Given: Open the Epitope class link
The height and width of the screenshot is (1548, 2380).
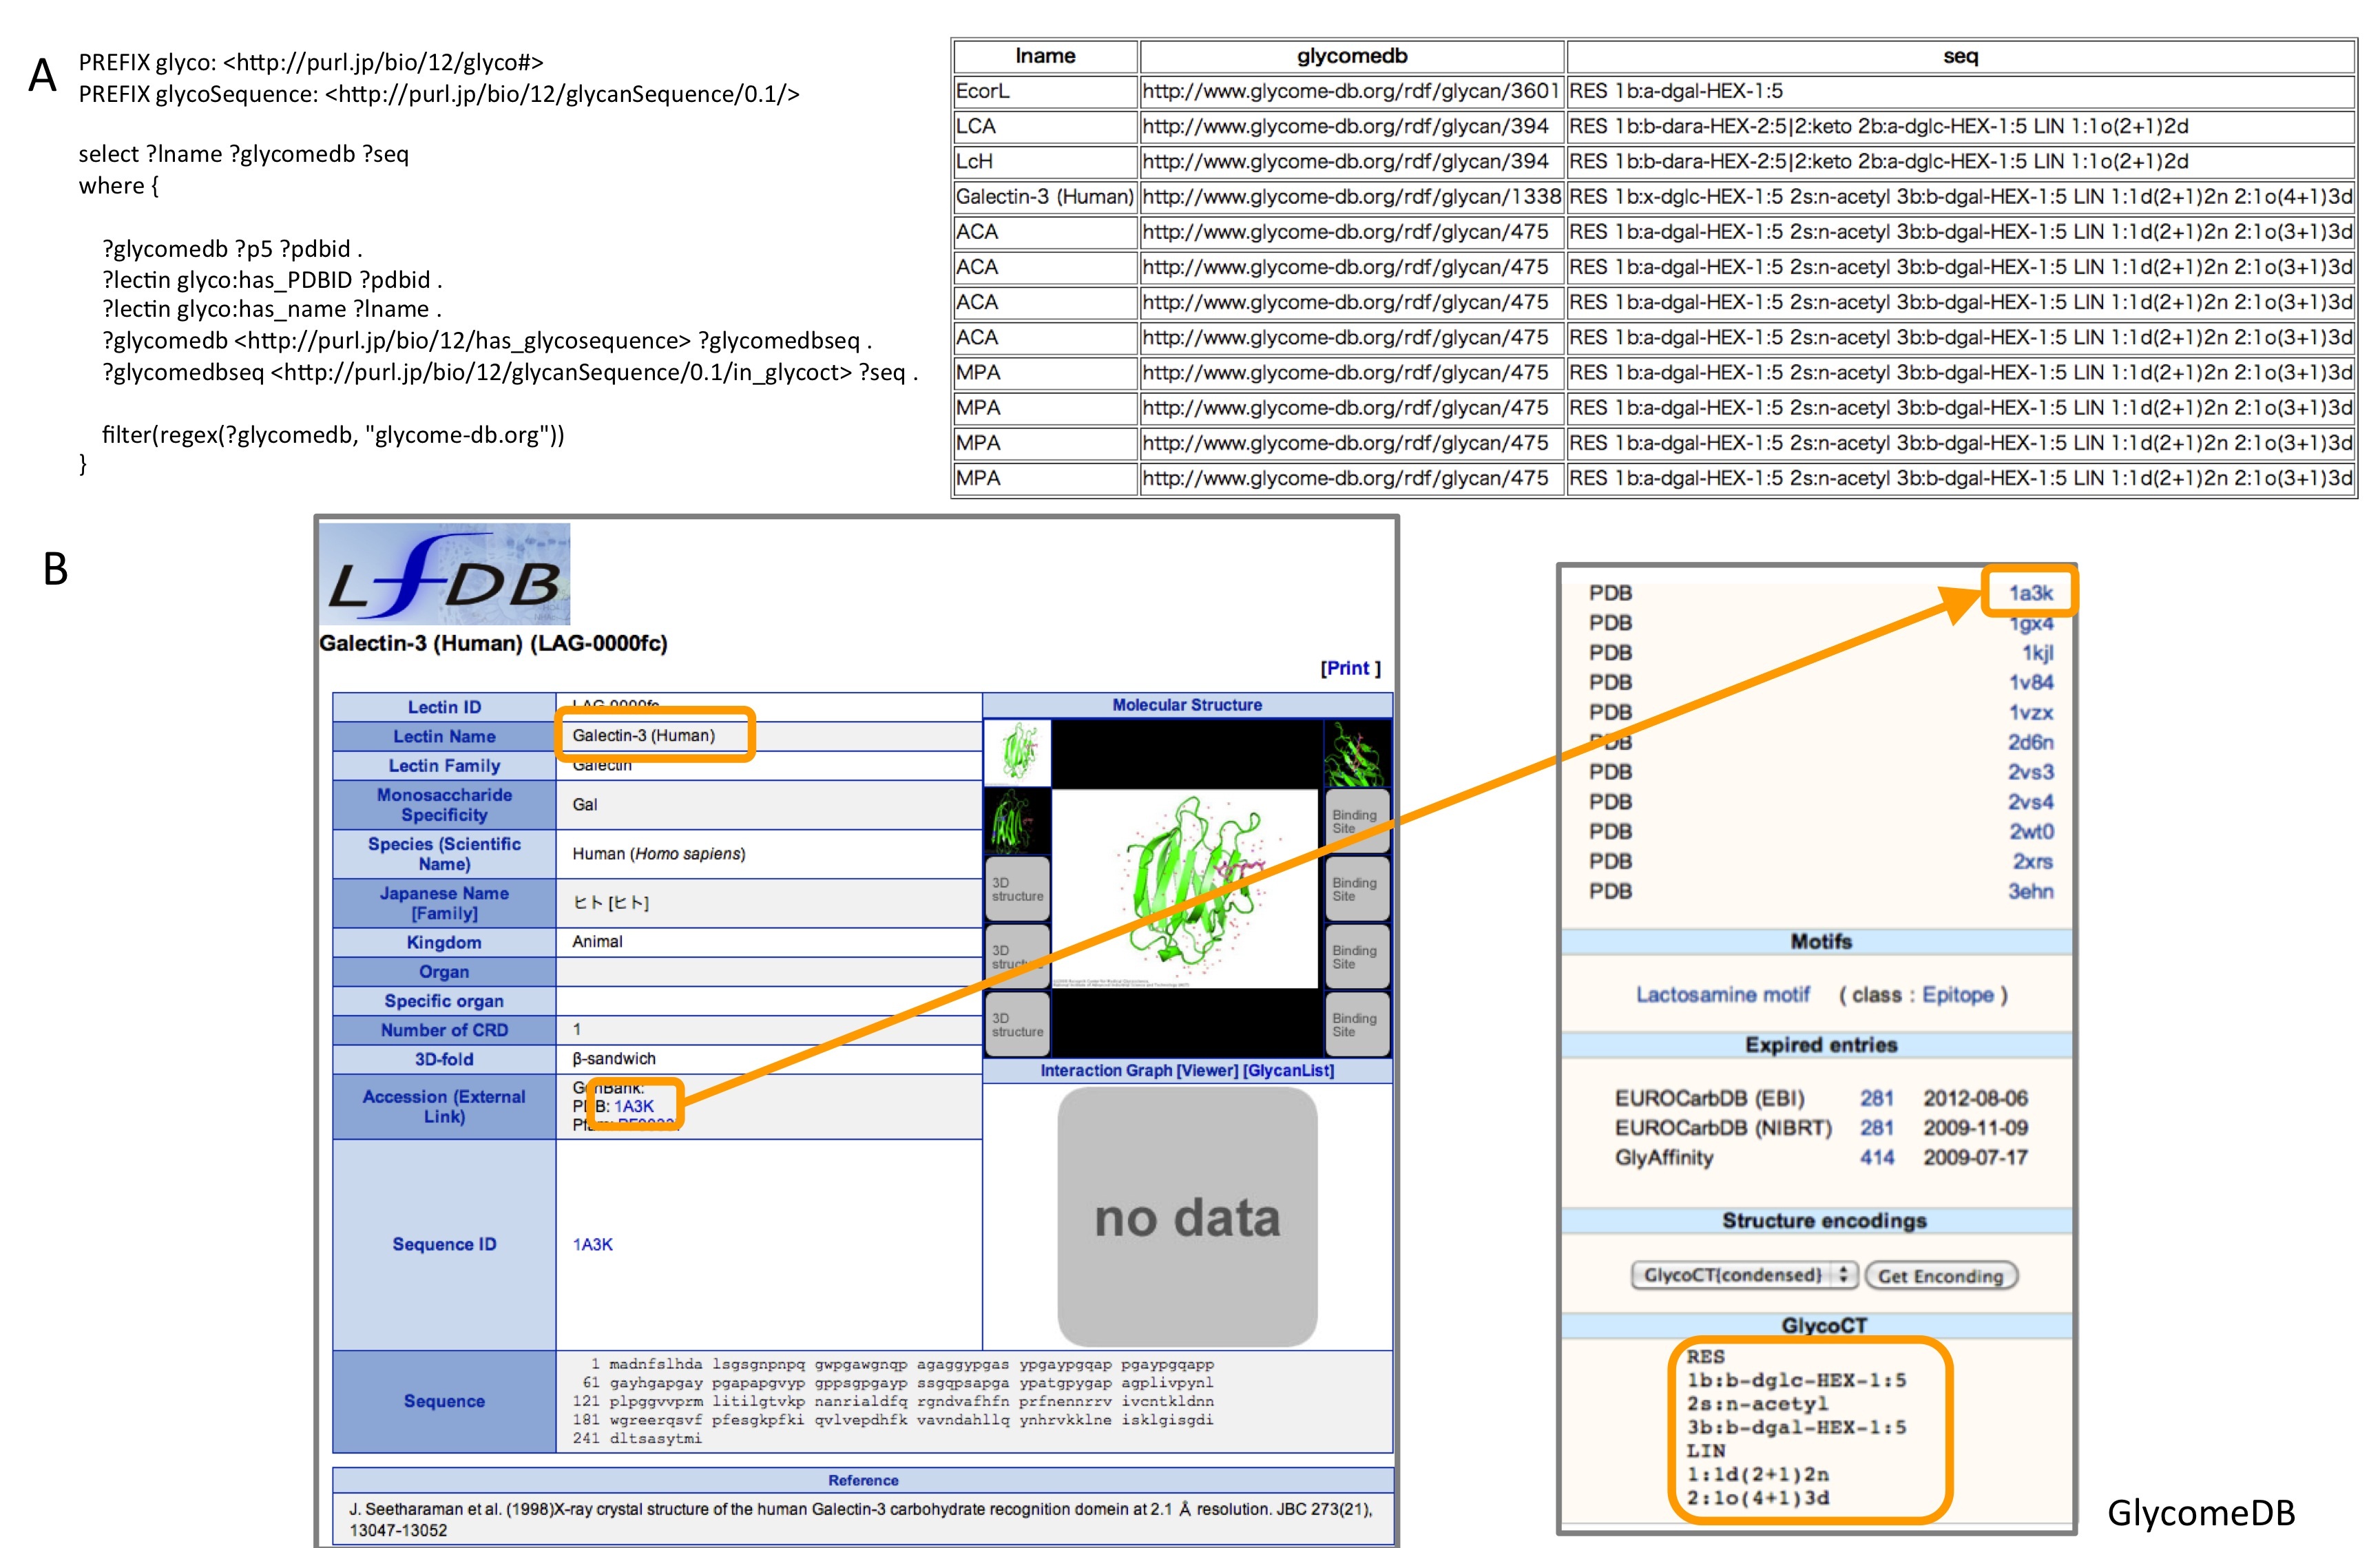Looking at the screenshot, I should pos(1957,994).
